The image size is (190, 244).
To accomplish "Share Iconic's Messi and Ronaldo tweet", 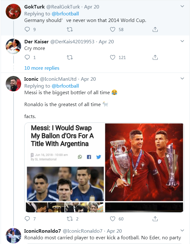I will point(155,219).
